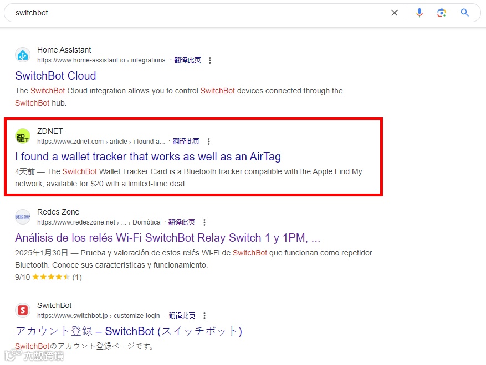Image resolution: width=486 pixels, height=365 pixels.
Task: Click the snippet mentioning SwitchBot hub
Action: coord(179,97)
